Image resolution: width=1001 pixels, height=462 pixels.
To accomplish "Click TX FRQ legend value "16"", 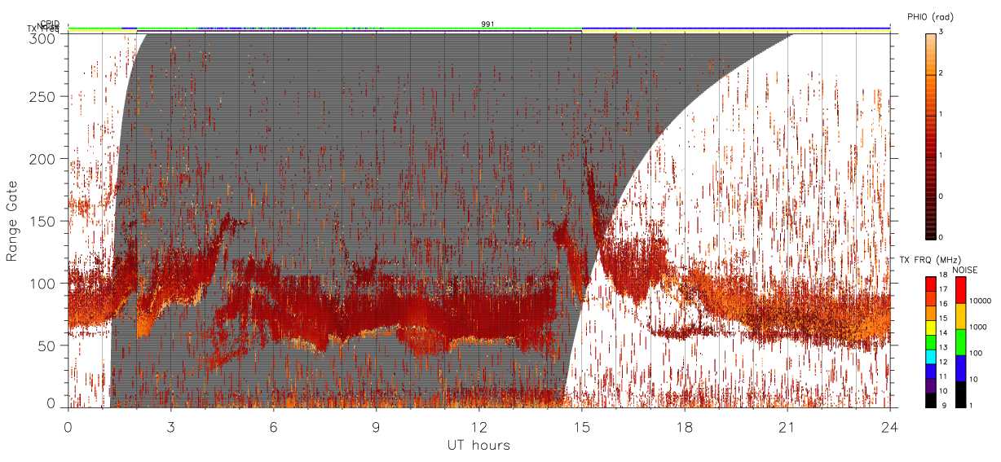I will tap(943, 306).
